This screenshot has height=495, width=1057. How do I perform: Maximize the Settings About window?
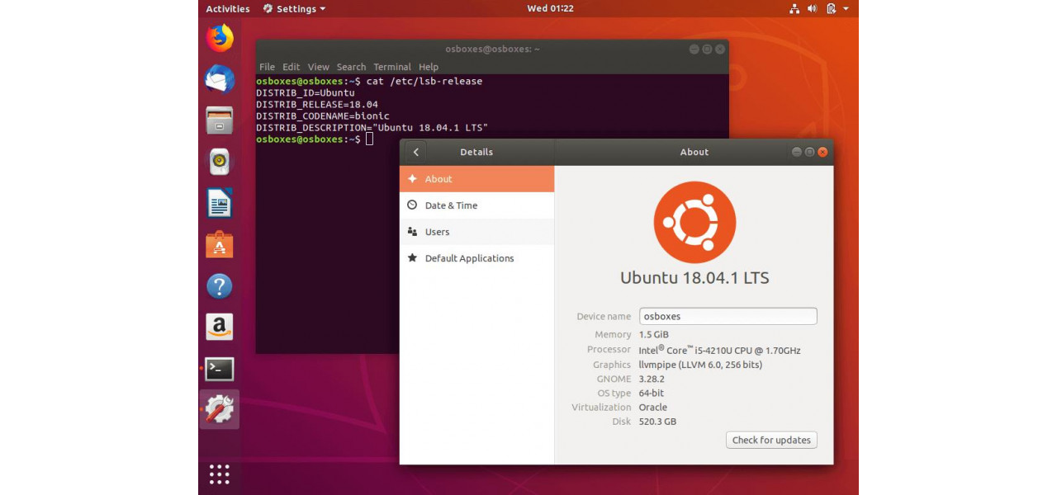pyautogui.click(x=809, y=152)
